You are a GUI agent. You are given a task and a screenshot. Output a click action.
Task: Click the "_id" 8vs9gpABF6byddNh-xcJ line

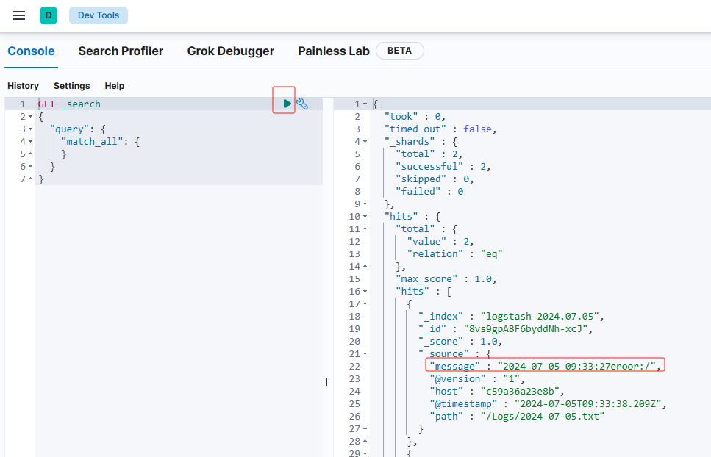[x=506, y=329]
